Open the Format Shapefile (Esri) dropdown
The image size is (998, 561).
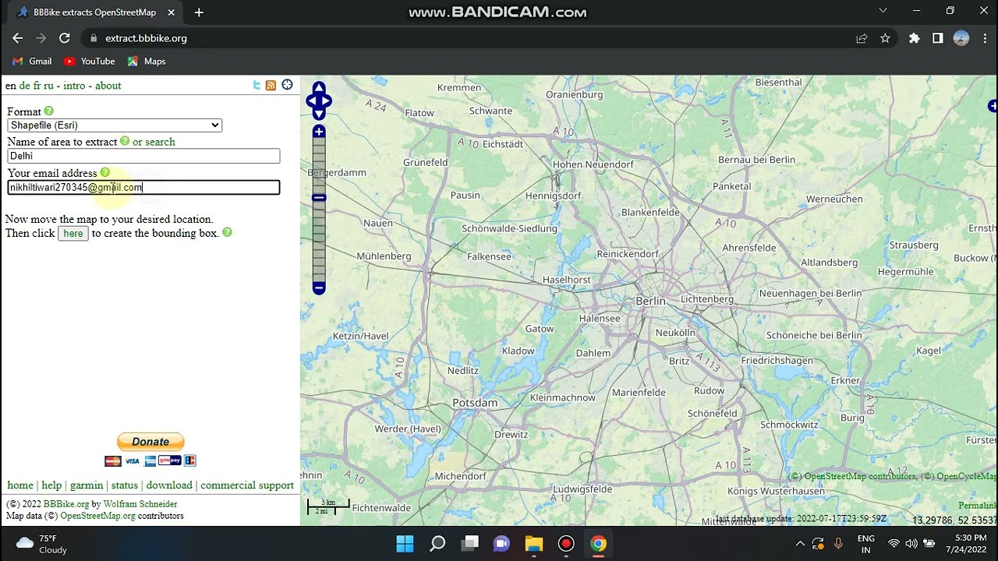(115, 125)
